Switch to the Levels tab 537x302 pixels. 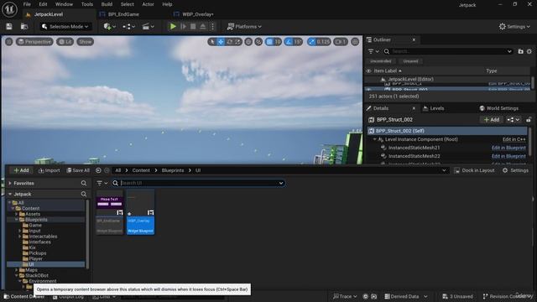[433, 108]
